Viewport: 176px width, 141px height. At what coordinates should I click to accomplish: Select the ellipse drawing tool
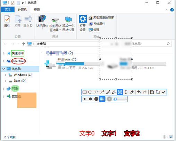(x=90, y=92)
